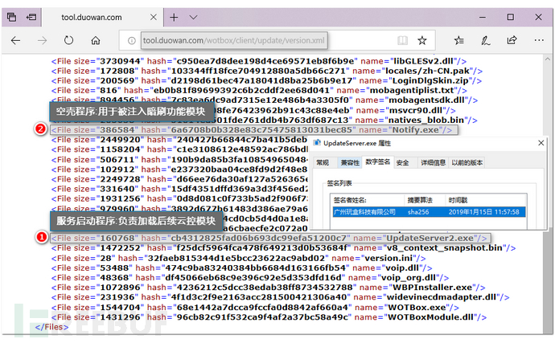The height and width of the screenshot is (343, 555).
Task: Click the file line with size 2449920
Action: pos(179,140)
